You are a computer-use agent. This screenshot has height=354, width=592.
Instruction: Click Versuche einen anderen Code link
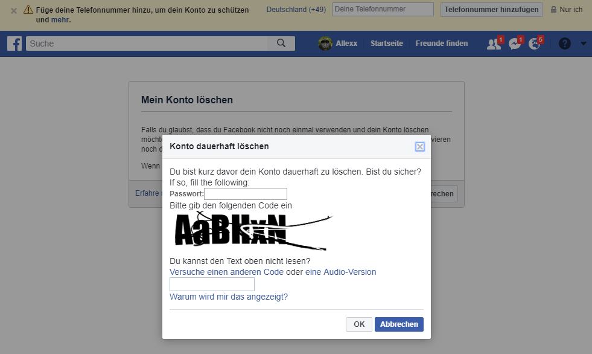coord(226,272)
